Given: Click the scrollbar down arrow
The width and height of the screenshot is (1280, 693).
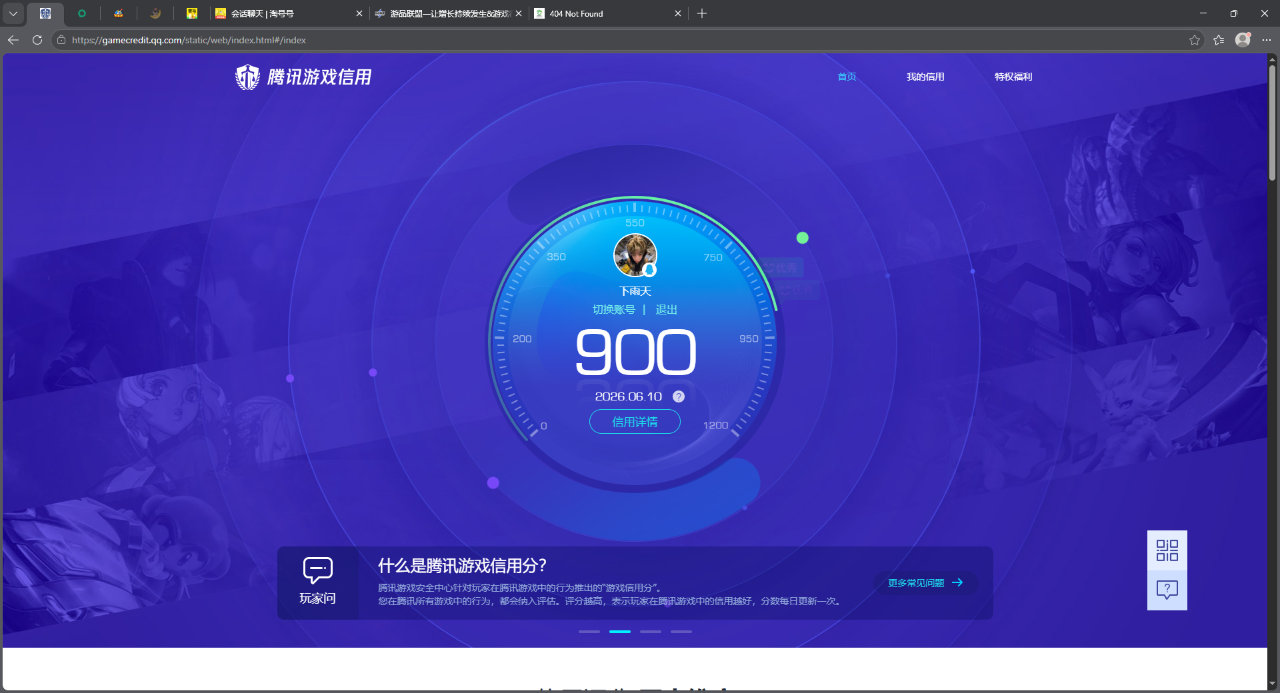Looking at the screenshot, I should [x=1273, y=684].
